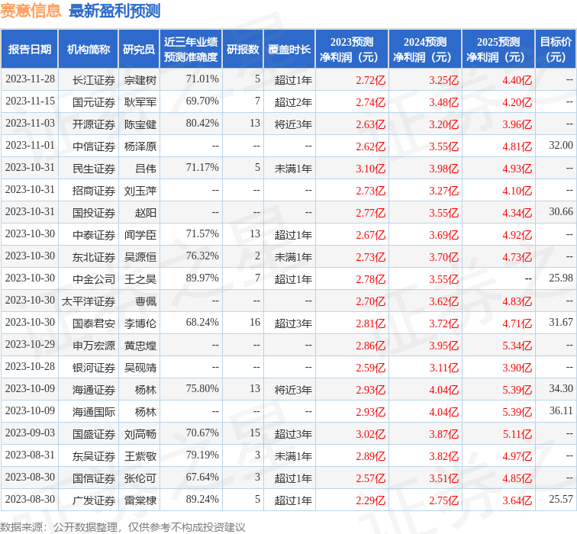The image size is (577, 534).
Task: Click the 覆盖时长 column header
Action: click(x=289, y=50)
